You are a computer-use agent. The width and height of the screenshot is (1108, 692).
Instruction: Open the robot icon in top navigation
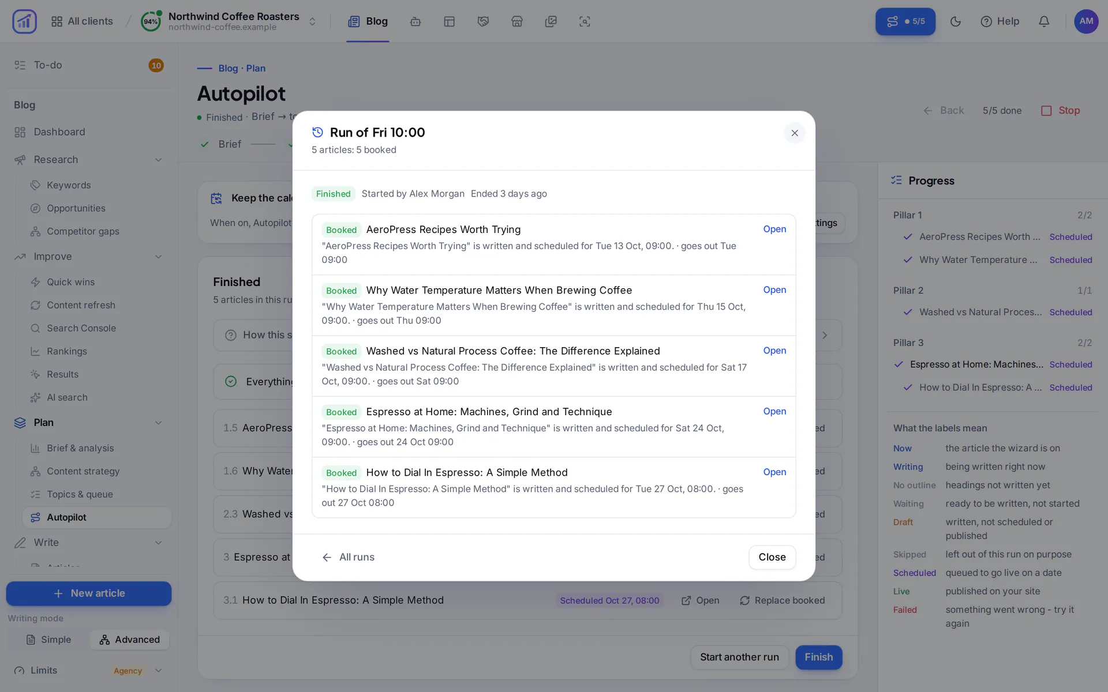click(415, 21)
